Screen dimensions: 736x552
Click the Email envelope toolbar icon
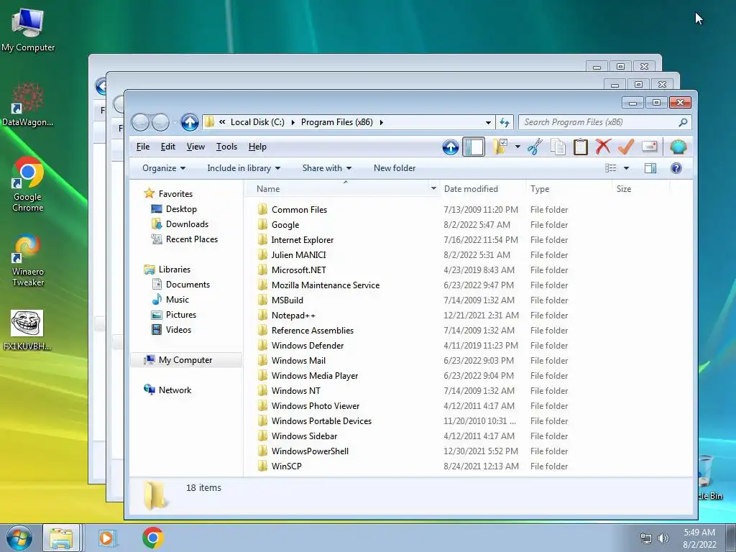pos(649,147)
